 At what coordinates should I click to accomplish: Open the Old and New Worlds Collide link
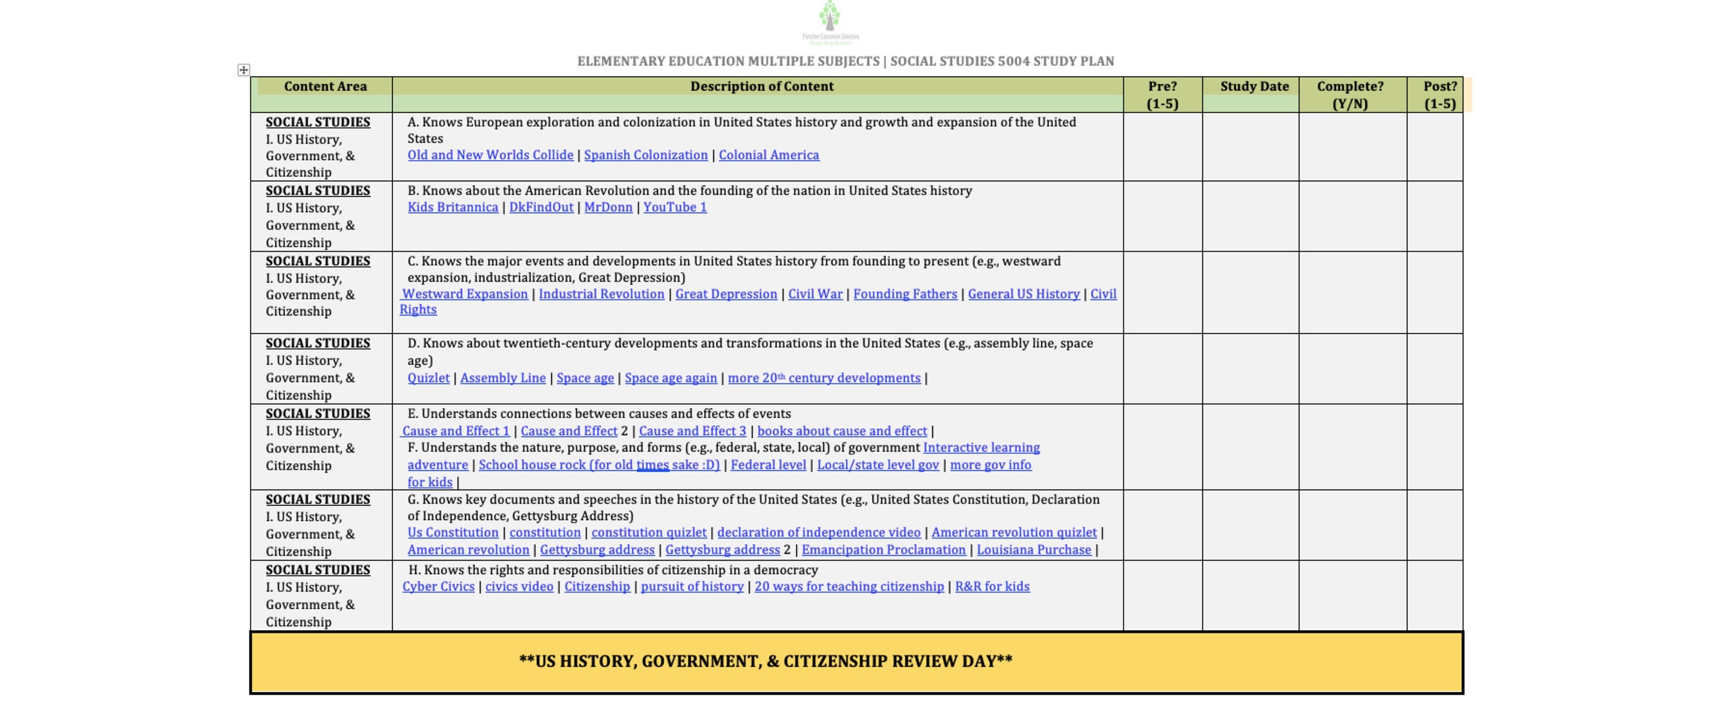490,154
